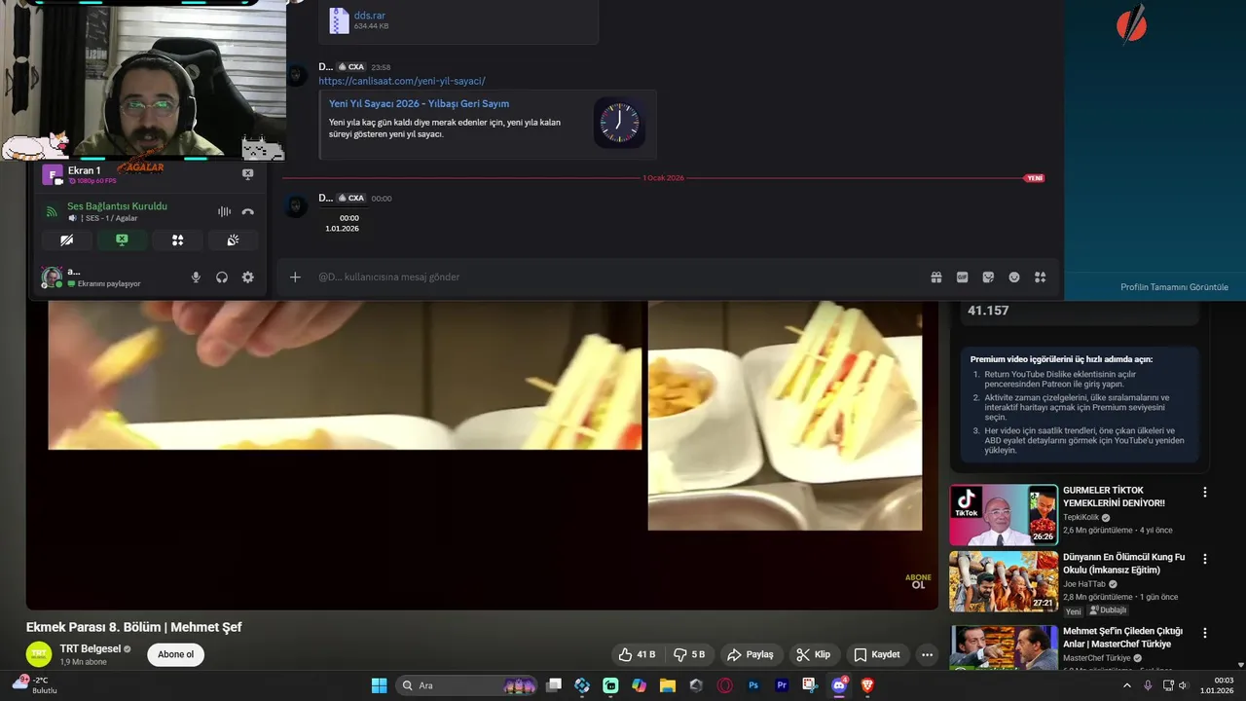Image resolution: width=1246 pixels, height=701 pixels.
Task: Click the Klip button
Action: (x=814, y=654)
